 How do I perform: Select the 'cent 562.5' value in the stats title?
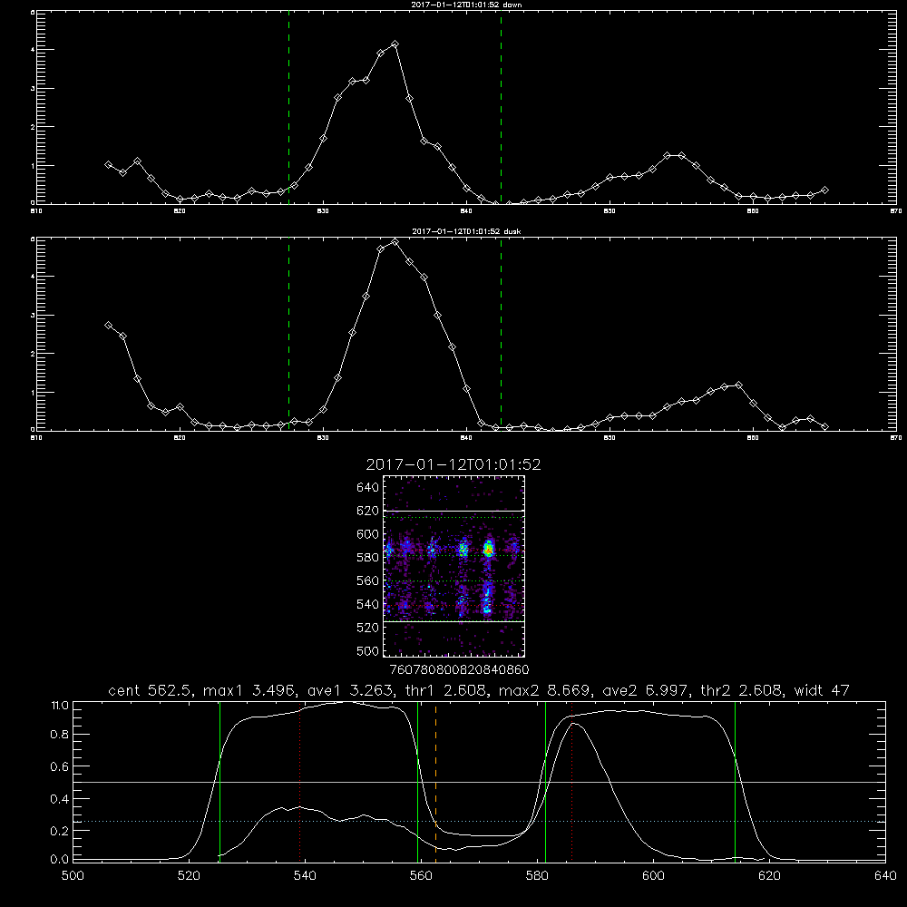click(150, 690)
